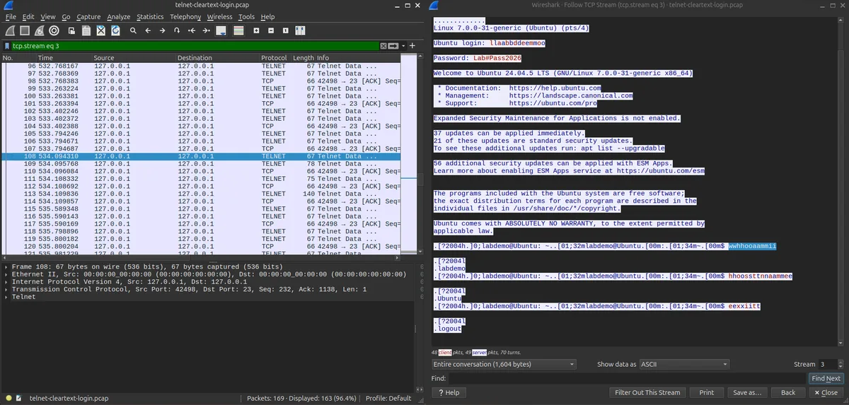Reload the capture file from toolbar

click(115, 30)
